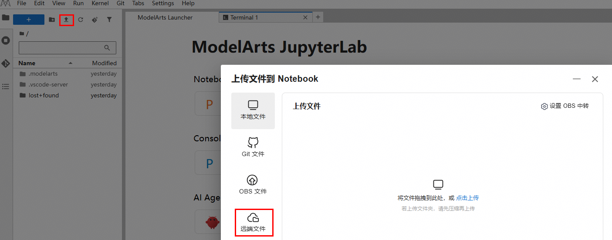Refresh the file browser list
The height and width of the screenshot is (240, 612).
(x=81, y=20)
